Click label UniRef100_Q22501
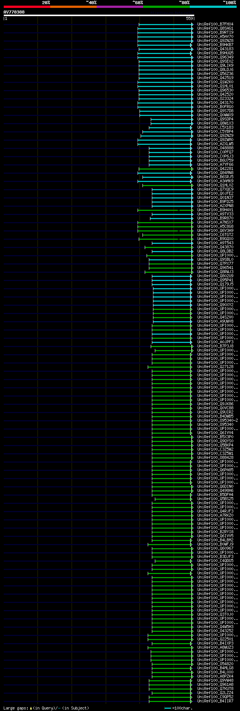Image resolution: width=240 pixels, height=711 pixels. click(215, 639)
